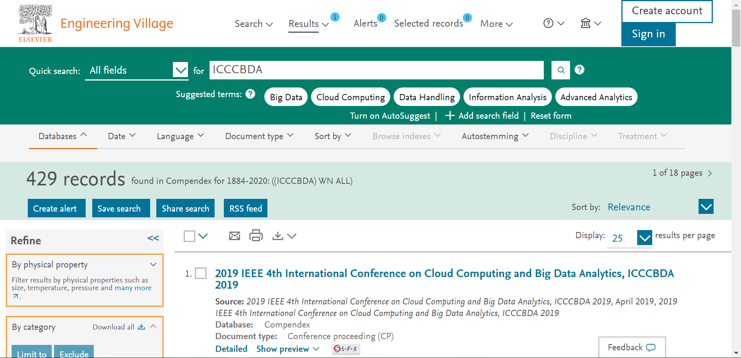
Task: Open the institution building icon menu
Action: tap(585, 23)
